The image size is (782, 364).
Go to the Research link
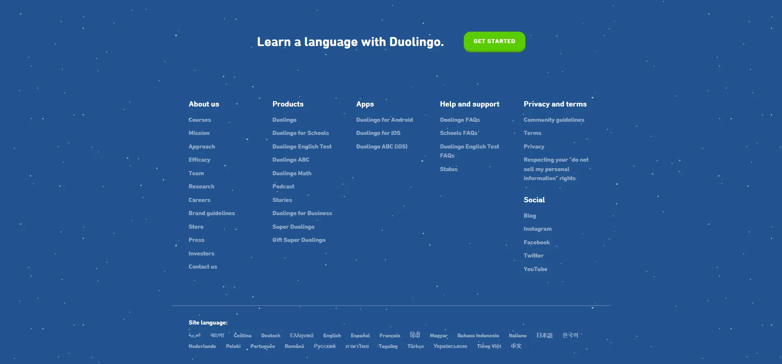coord(201,186)
